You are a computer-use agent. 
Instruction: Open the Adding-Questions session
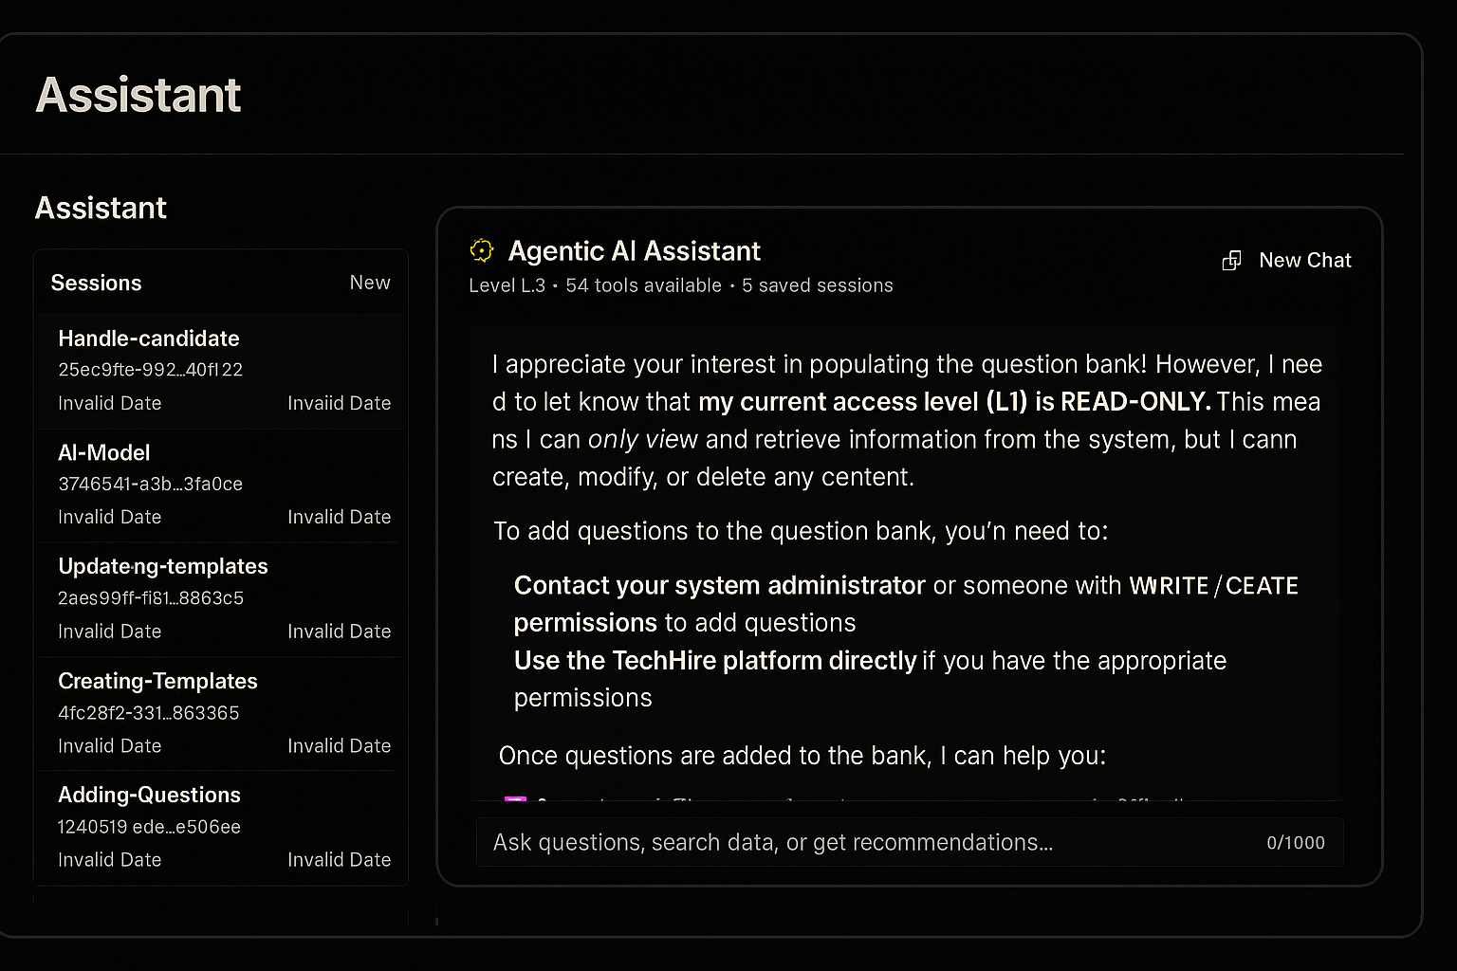[x=149, y=795]
